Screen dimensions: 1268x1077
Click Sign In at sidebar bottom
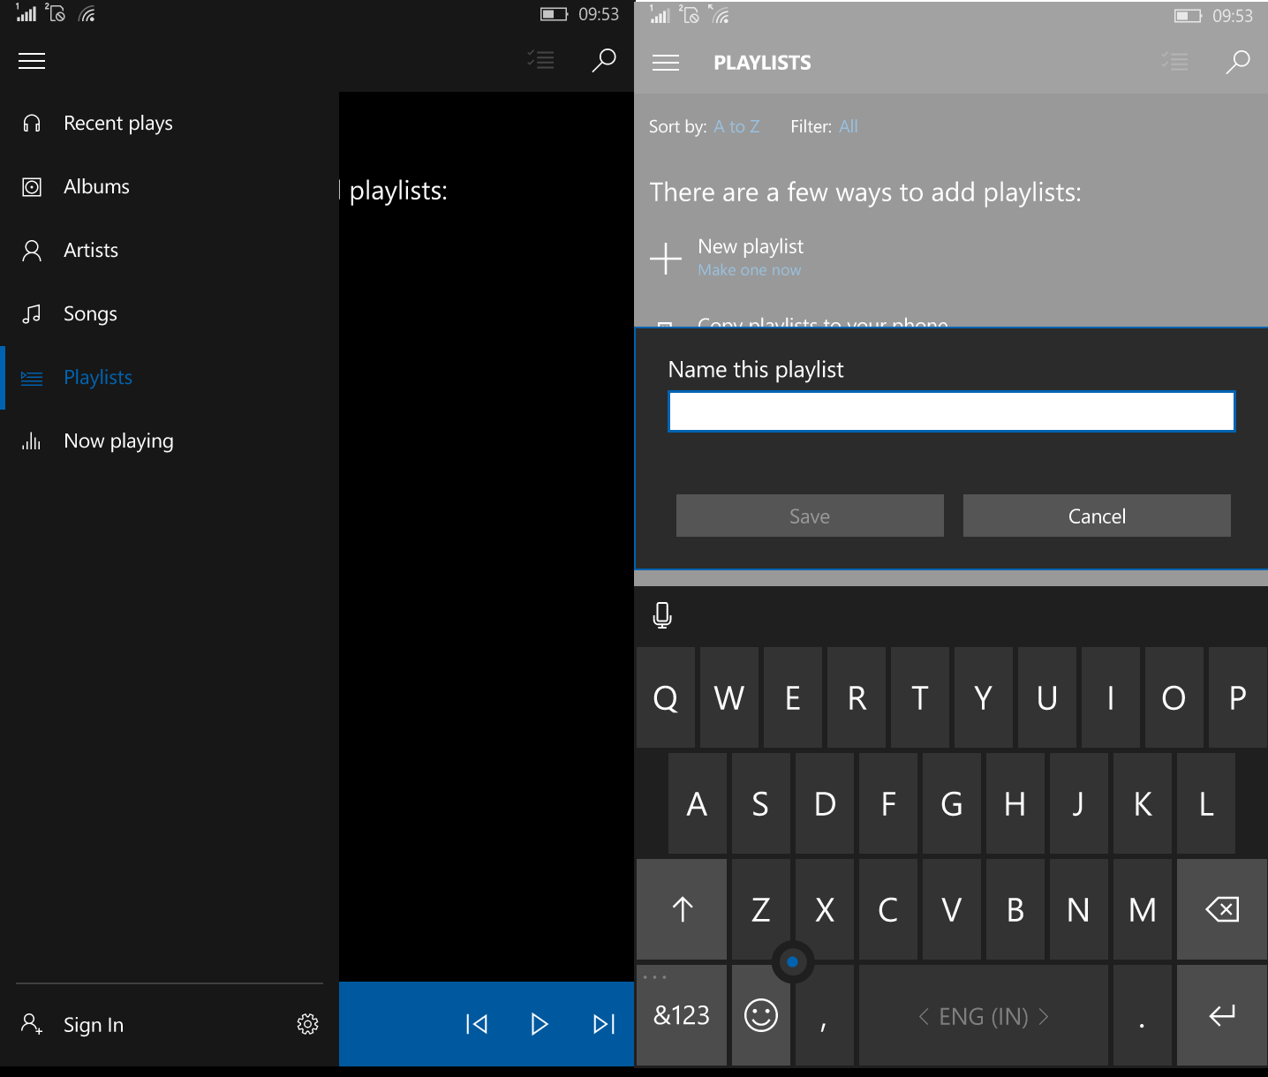(x=93, y=1025)
